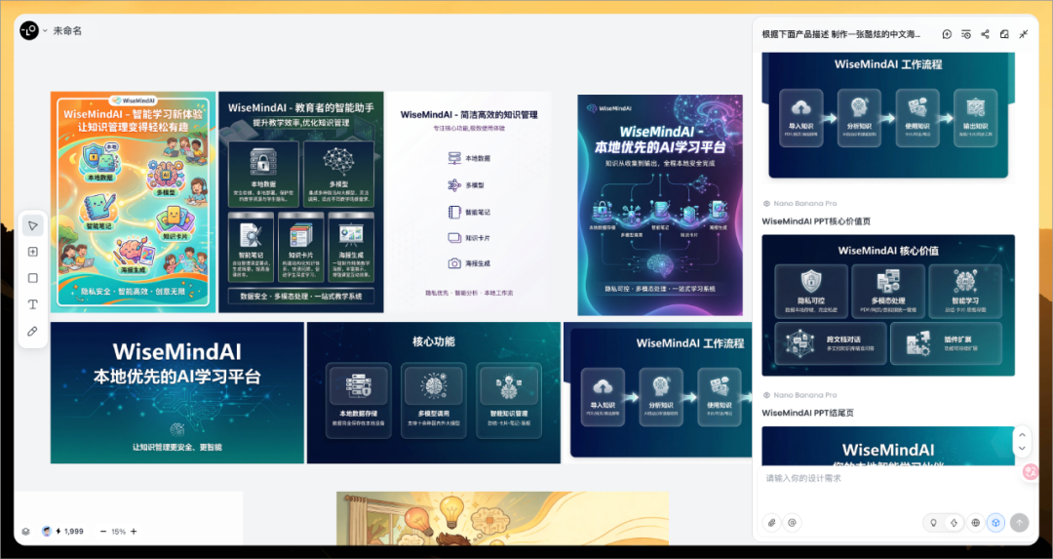1053x559 pixels.
Task: Open the files sticker icon in chat header
Action: tap(1004, 34)
